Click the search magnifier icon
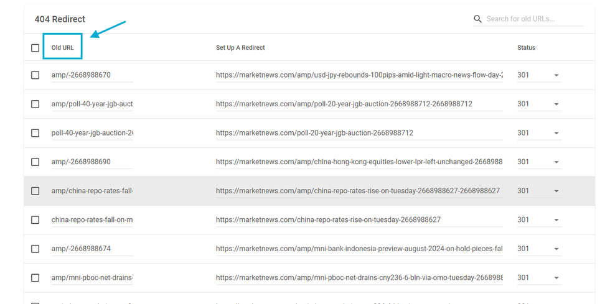This screenshot has height=304, width=610. [478, 19]
